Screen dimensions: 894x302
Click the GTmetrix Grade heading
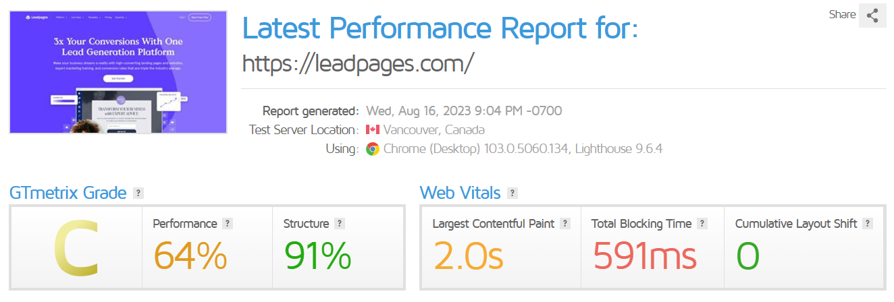tap(68, 193)
